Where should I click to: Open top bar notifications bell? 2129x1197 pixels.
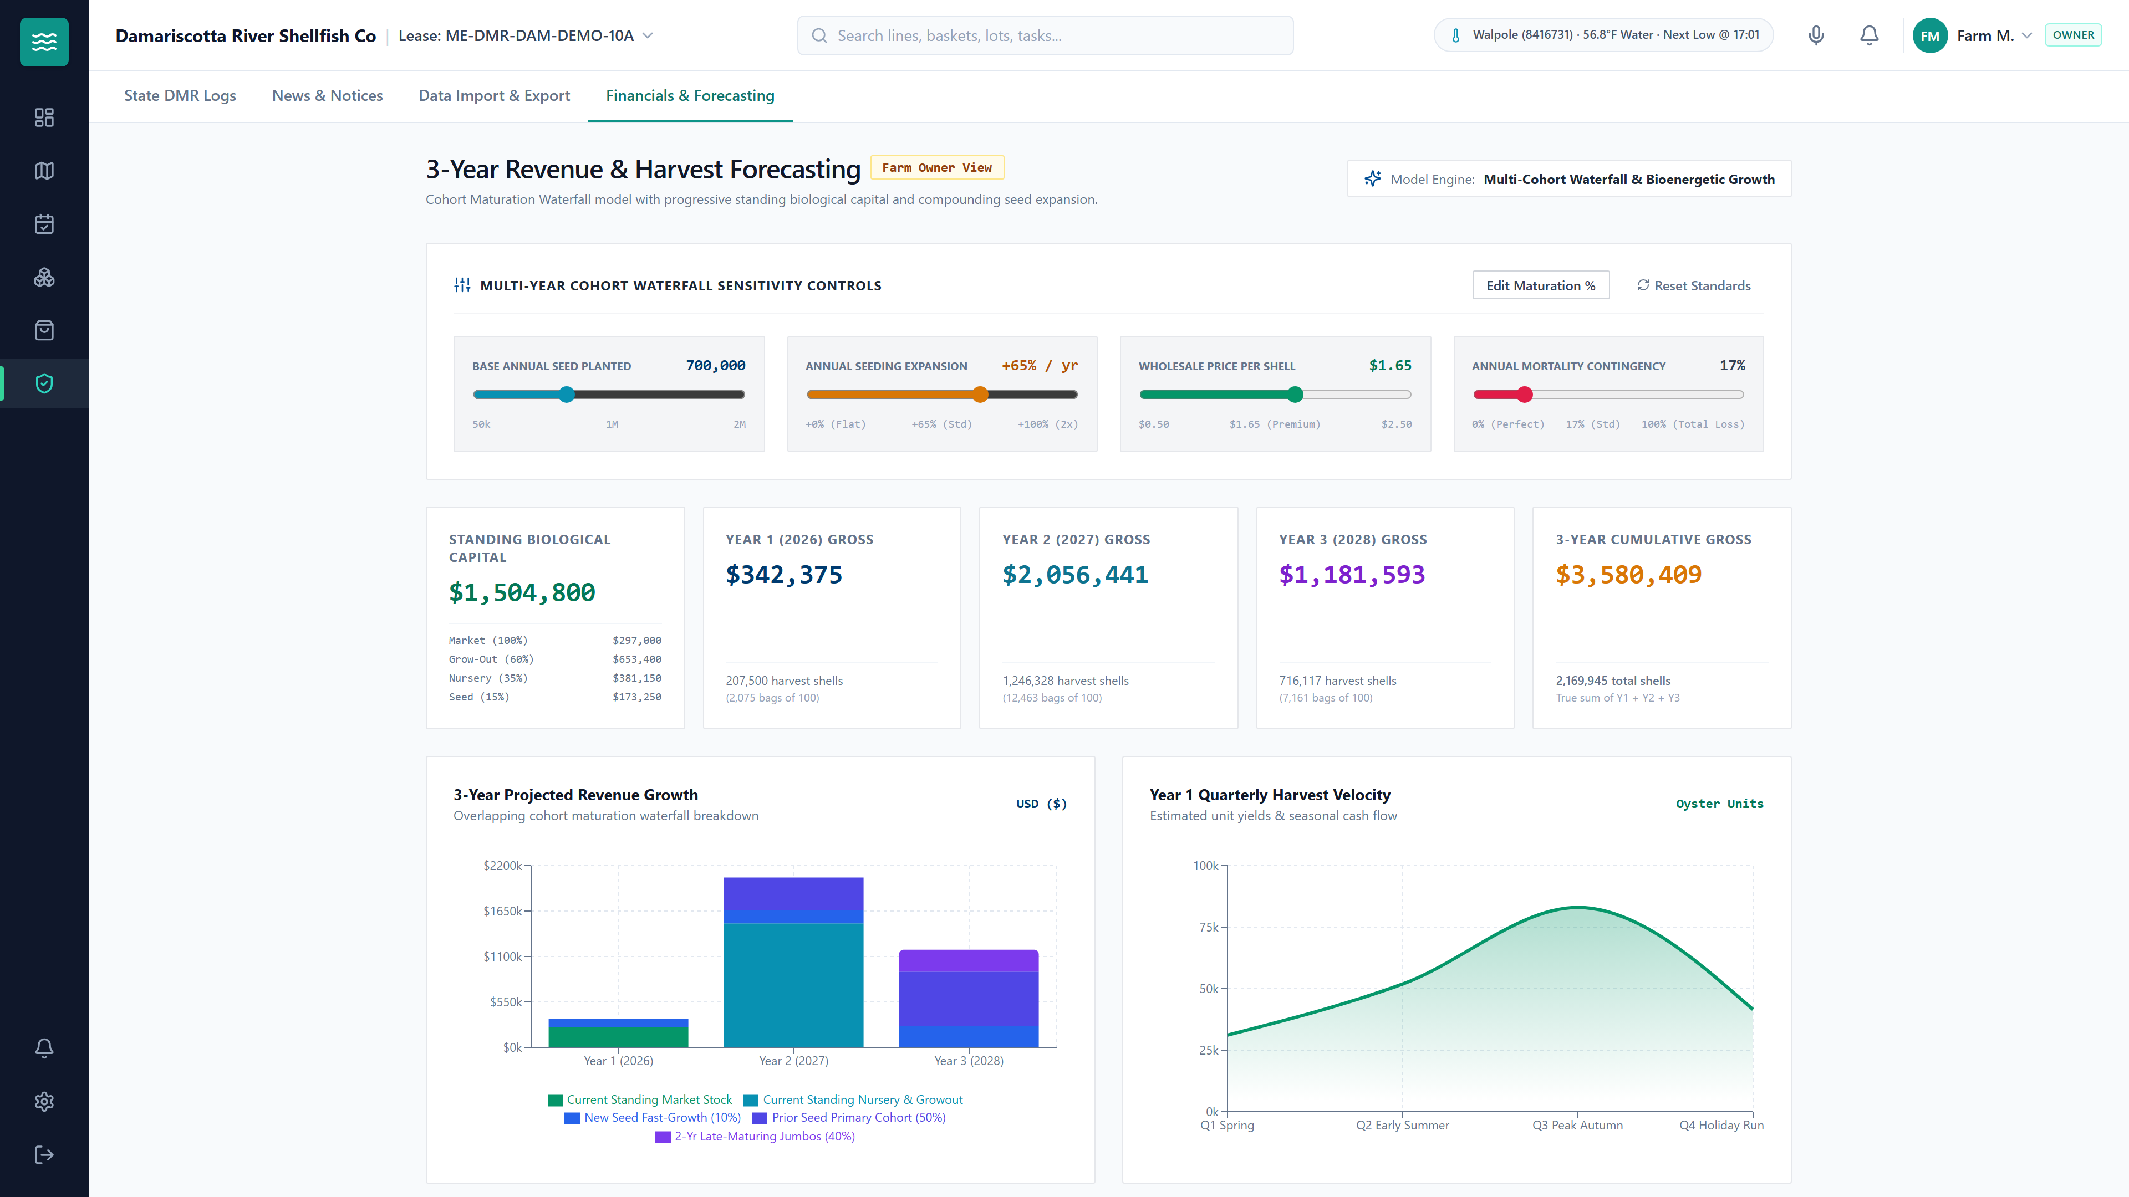(1868, 35)
